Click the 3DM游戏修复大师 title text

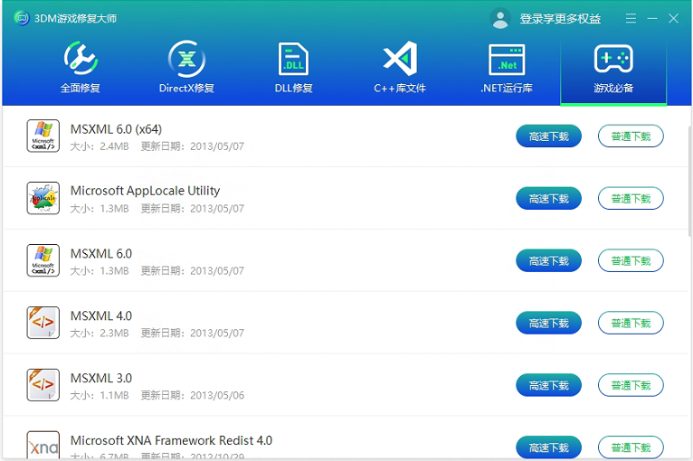point(76,19)
